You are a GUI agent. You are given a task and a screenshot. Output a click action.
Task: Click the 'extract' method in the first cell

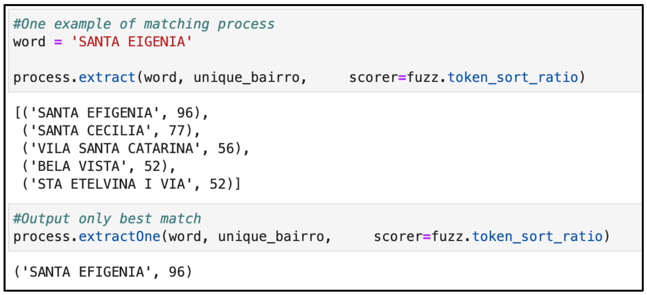click(107, 77)
